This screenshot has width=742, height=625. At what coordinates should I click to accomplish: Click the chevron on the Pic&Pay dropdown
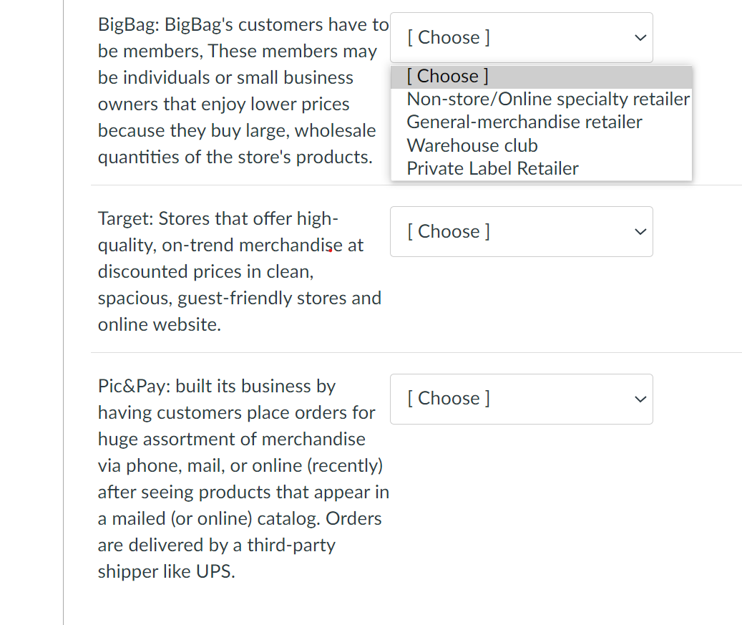638,399
